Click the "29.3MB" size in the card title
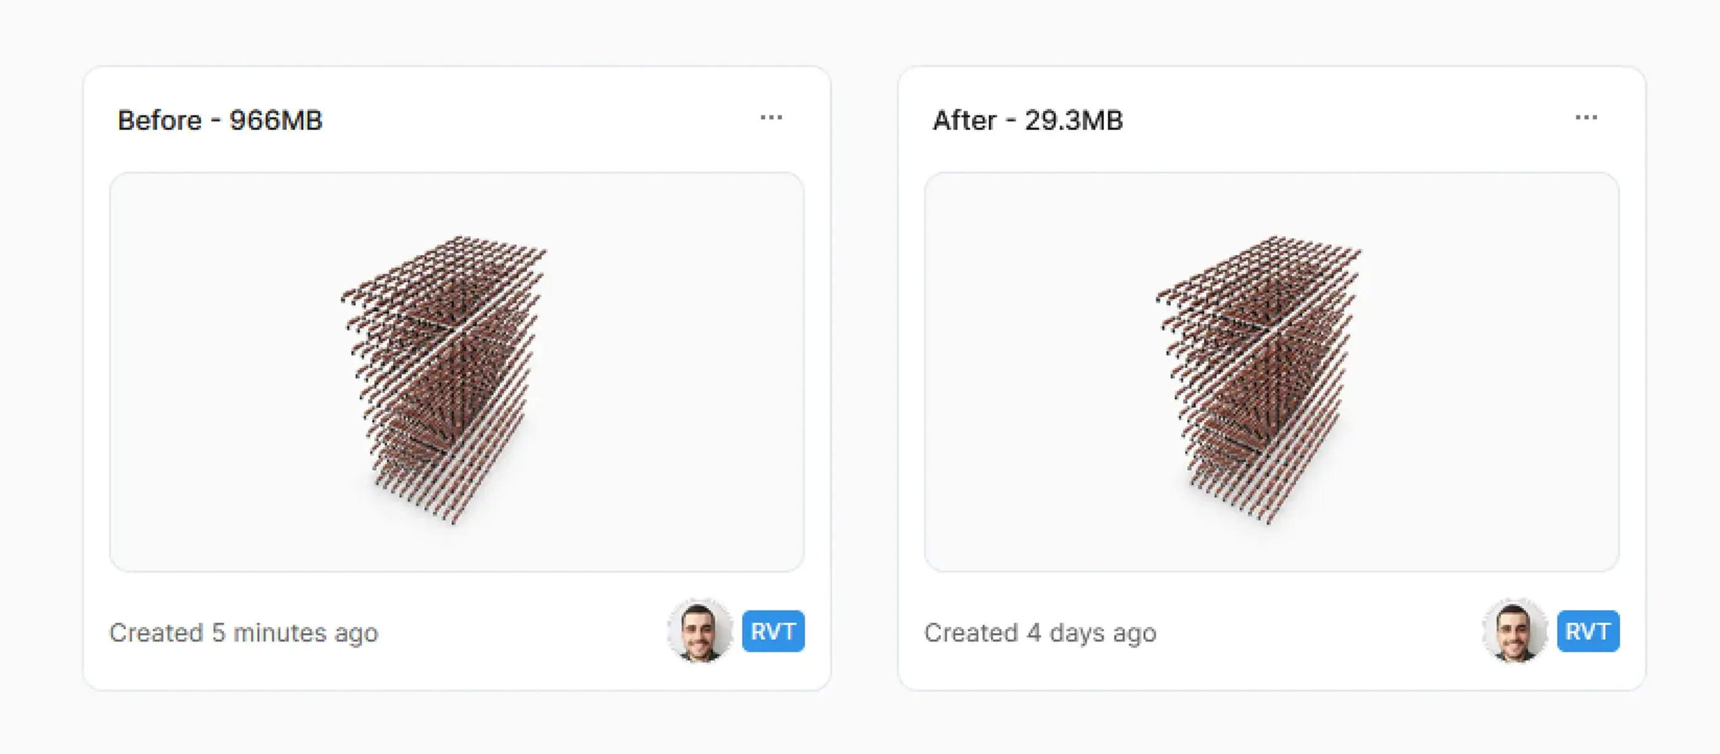The height and width of the screenshot is (754, 1720). [1074, 121]
